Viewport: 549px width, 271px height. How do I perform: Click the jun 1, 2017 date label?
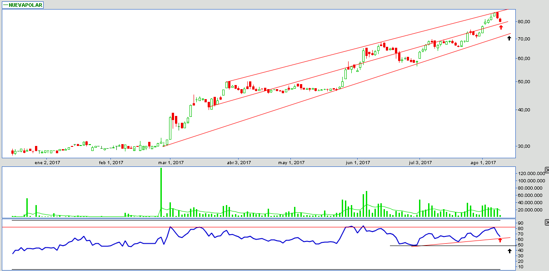point(358,162)
